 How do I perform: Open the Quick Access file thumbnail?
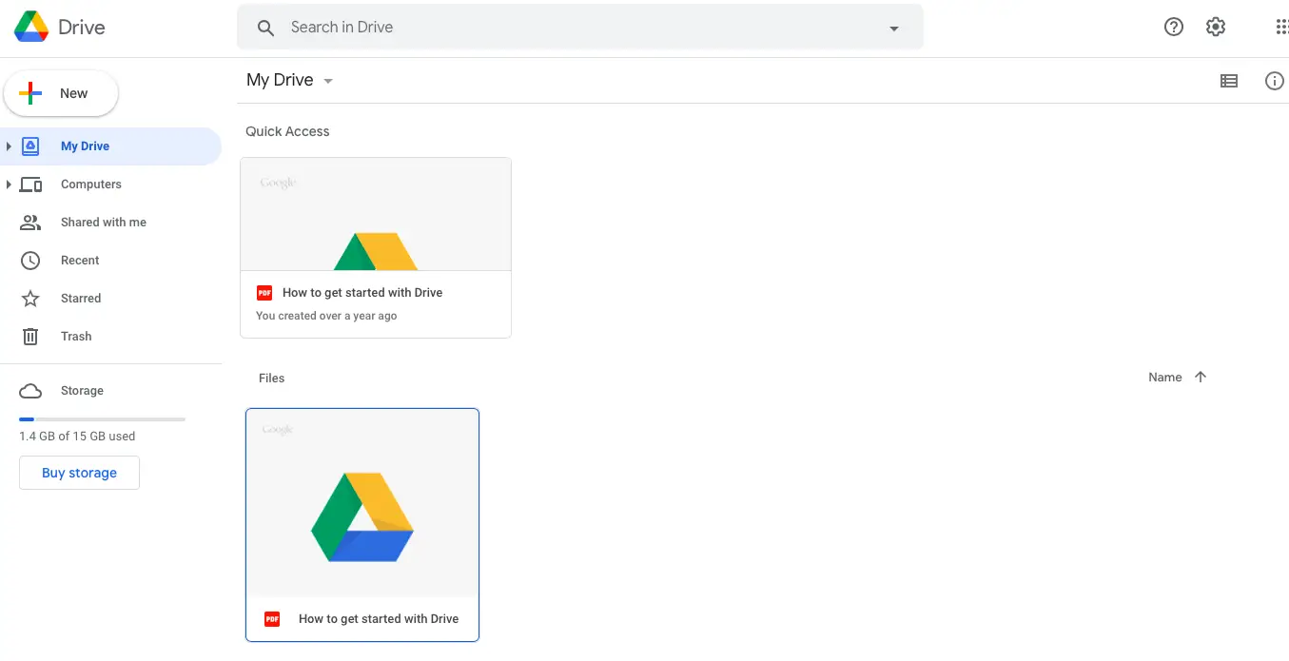click(x=376, y=214)
